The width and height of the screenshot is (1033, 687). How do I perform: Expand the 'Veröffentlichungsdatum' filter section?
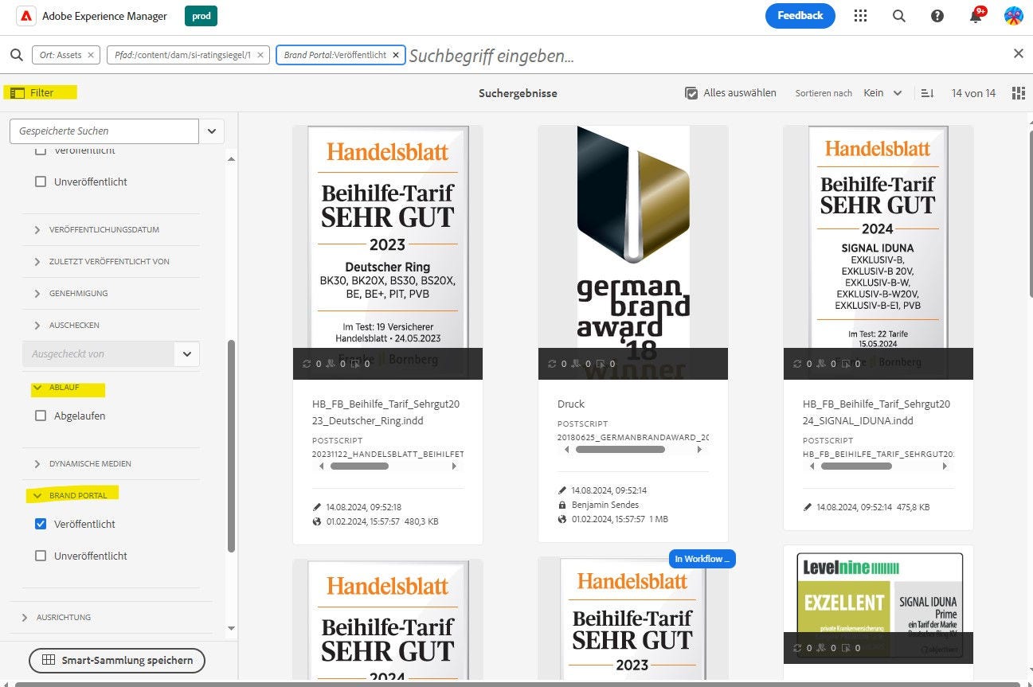37,229
